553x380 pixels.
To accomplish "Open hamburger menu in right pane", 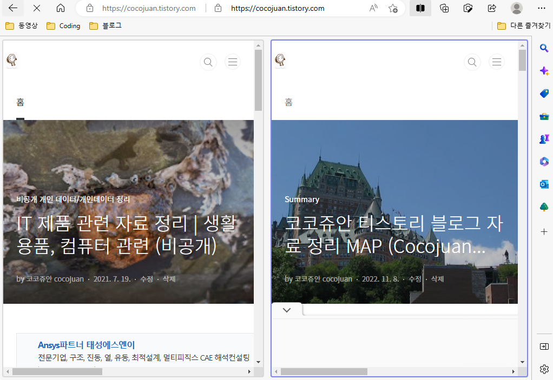I will pyautogui.click(x=497, y=62).
